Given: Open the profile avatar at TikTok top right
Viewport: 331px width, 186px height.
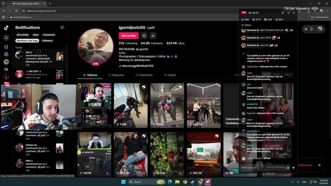Looking at the screenshot, I should (320, 29).
